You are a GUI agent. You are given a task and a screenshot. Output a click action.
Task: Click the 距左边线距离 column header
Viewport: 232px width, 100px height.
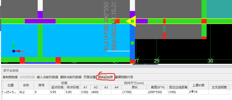click(x=178, y=87)
